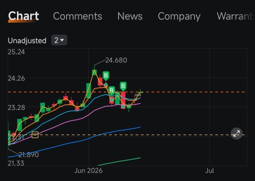Open the Unadjusted price adjustment selector
Screen dimensions: 255x181
(x=27, y=41)
